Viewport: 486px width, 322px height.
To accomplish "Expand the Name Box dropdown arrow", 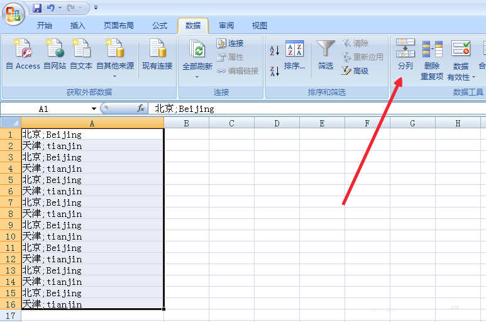I will click(x=94, y=109).
